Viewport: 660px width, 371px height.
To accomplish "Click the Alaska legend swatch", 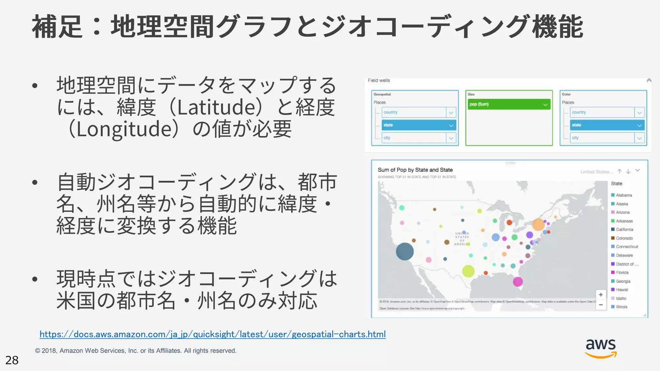I will click(613, 204).
